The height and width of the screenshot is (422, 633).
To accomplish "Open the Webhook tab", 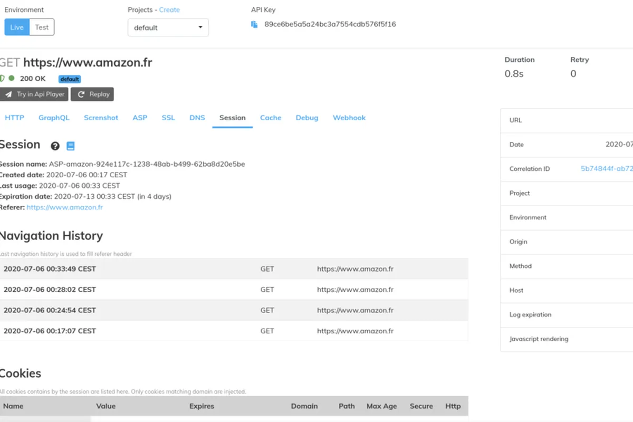I will [349, 118].
